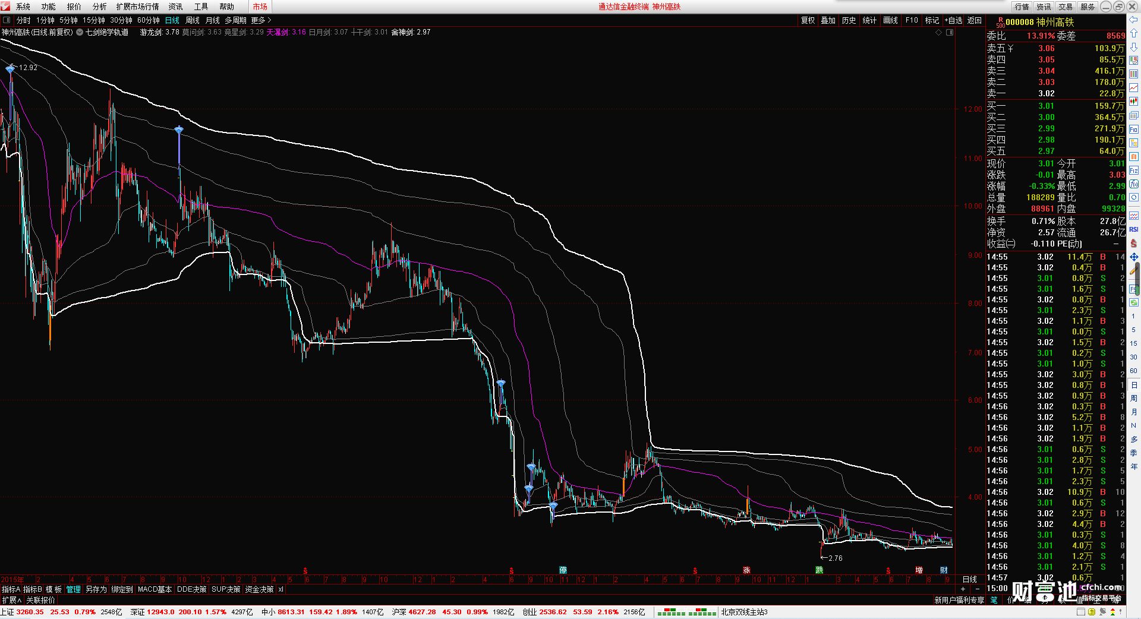The height and width of the screenshot is (619, 1141).
Task: Expand the 更多 periods dropdown
Action: tap(261, 20)
